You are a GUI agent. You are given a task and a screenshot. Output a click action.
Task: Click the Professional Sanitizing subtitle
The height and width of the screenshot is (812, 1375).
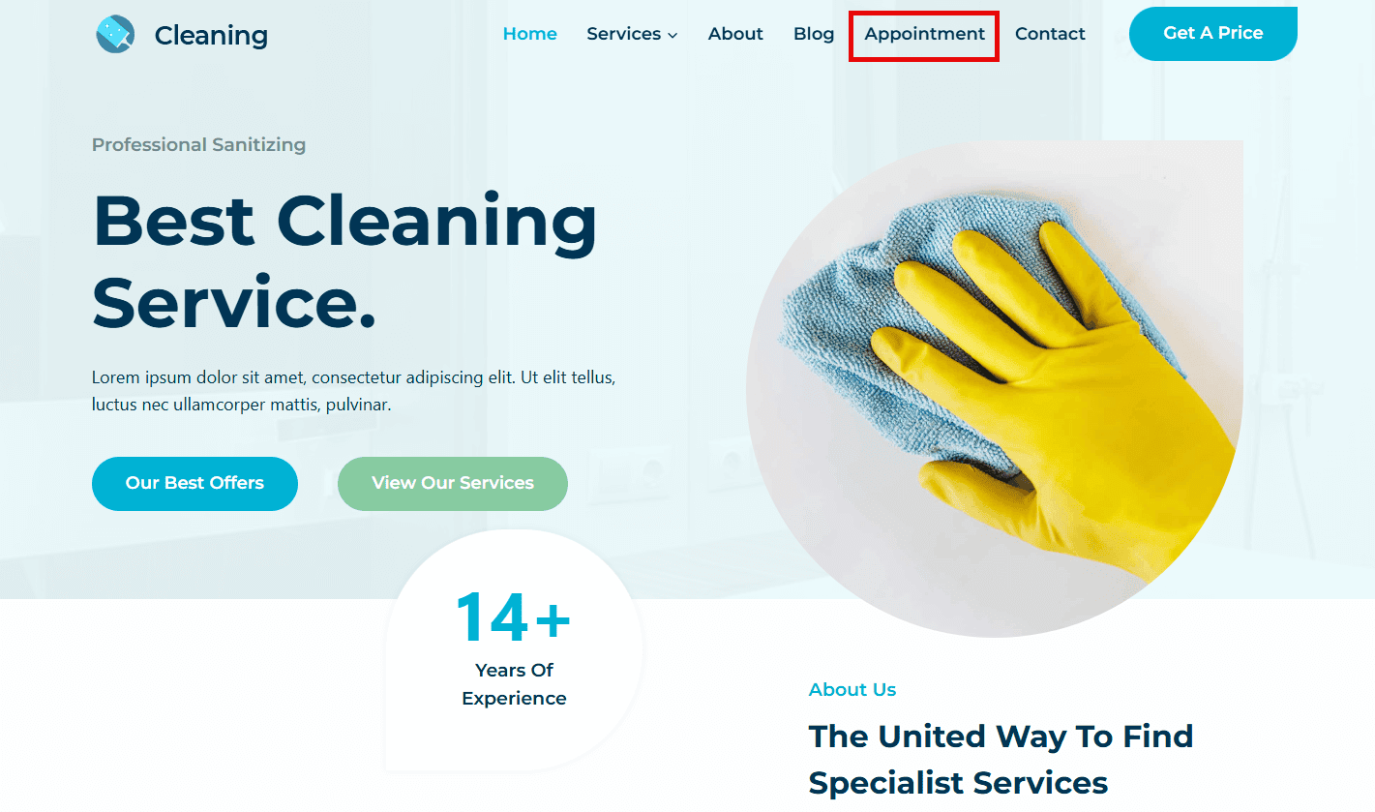tap(198, 145)
